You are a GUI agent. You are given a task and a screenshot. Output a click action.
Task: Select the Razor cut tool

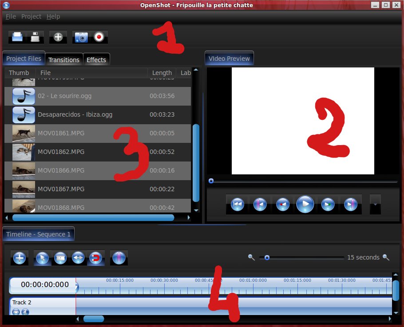pos(60,258)
